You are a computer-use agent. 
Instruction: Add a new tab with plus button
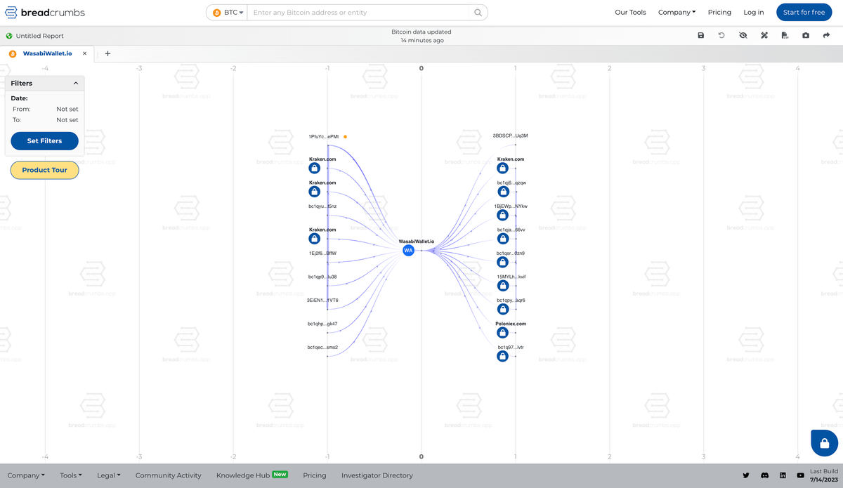[107, 53]
